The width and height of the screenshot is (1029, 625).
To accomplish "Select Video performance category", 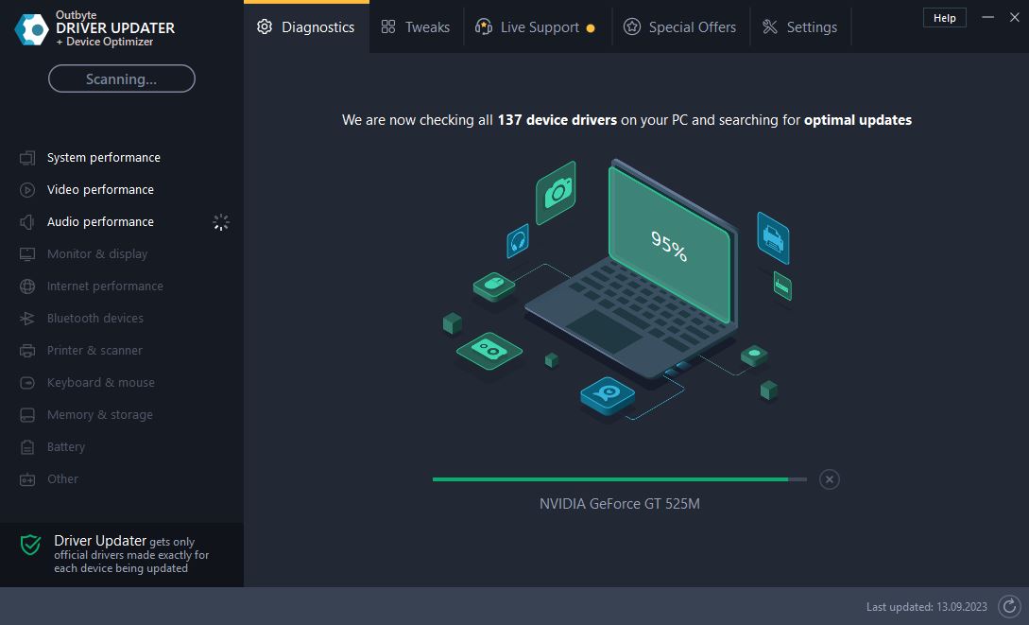I will [100, 190].
